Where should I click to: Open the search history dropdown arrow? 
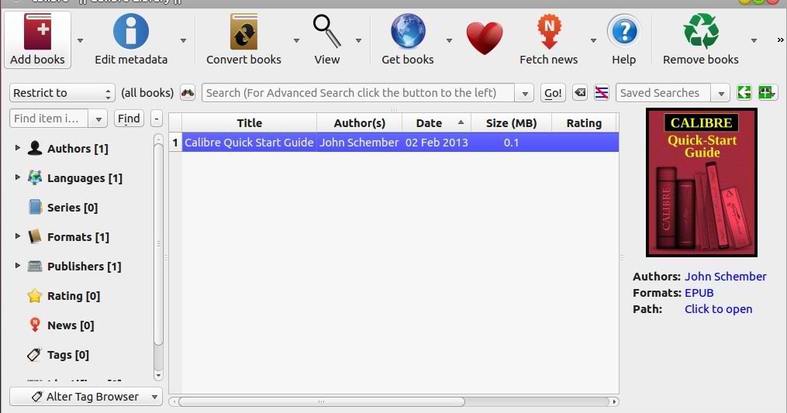point(524,93)
